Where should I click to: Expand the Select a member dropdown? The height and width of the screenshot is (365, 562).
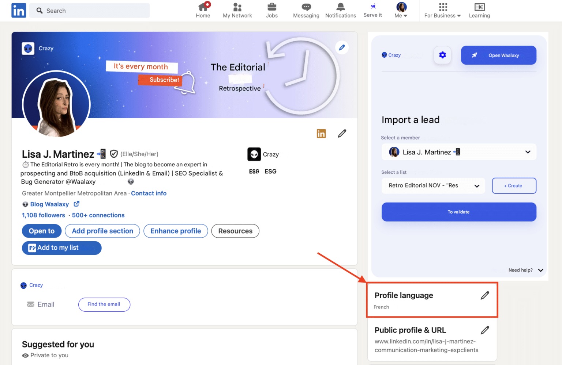click(x=528, y=152)
